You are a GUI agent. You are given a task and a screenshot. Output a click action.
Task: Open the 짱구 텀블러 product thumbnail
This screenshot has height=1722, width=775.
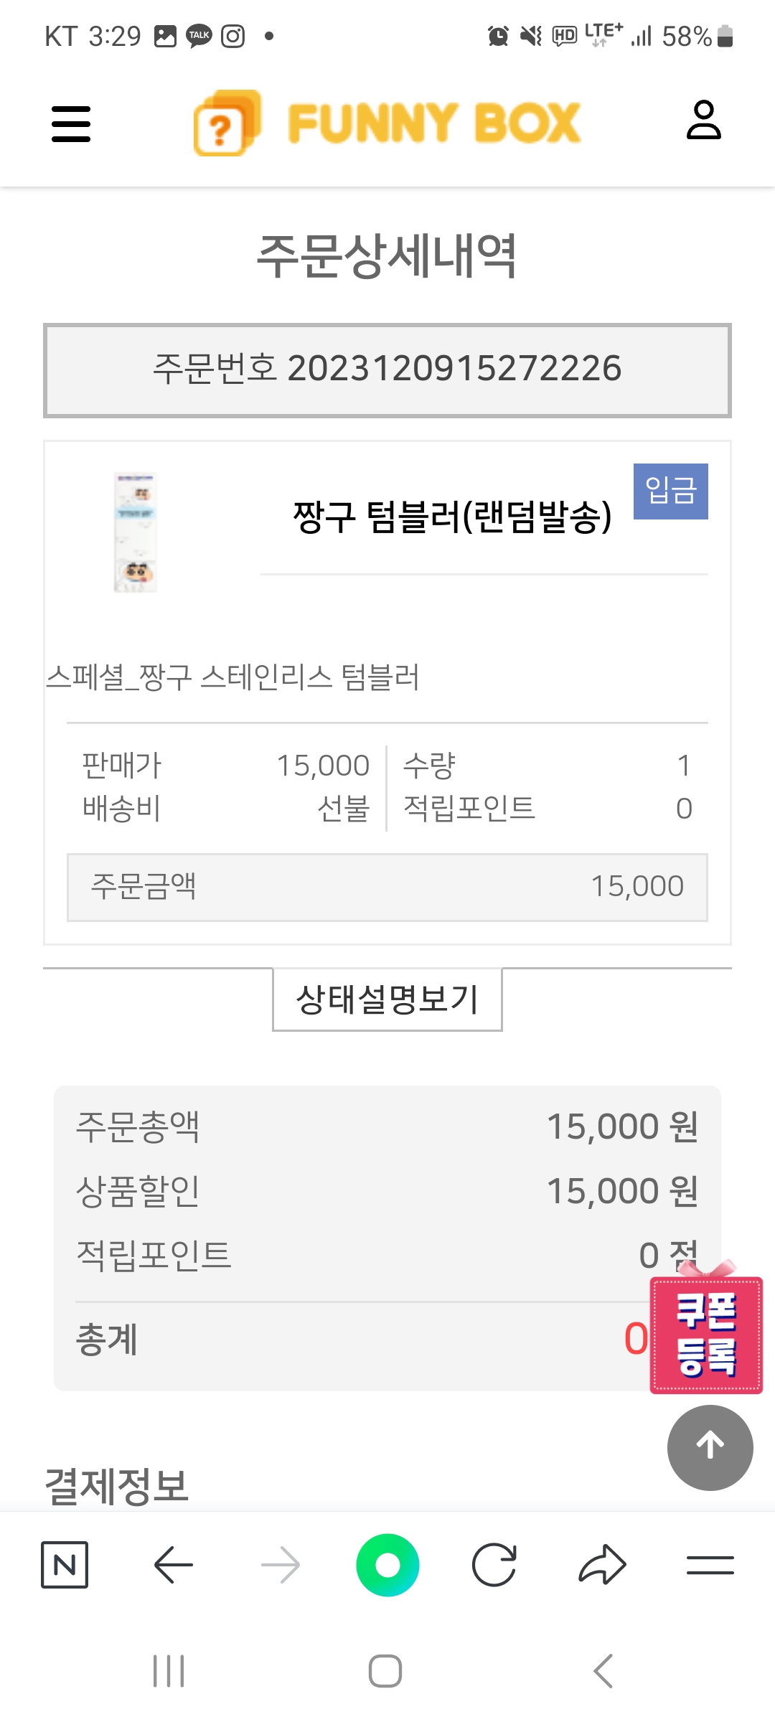[x=135, y=532]
